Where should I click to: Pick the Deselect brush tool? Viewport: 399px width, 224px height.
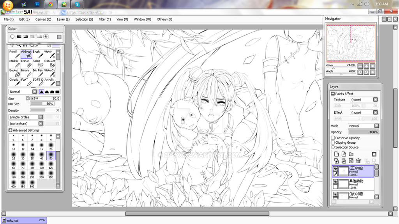[49, 63]
